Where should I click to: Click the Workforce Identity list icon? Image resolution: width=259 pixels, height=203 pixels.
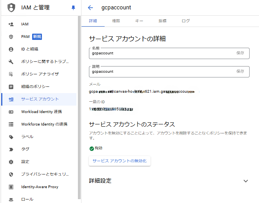(x=11, y=124)
